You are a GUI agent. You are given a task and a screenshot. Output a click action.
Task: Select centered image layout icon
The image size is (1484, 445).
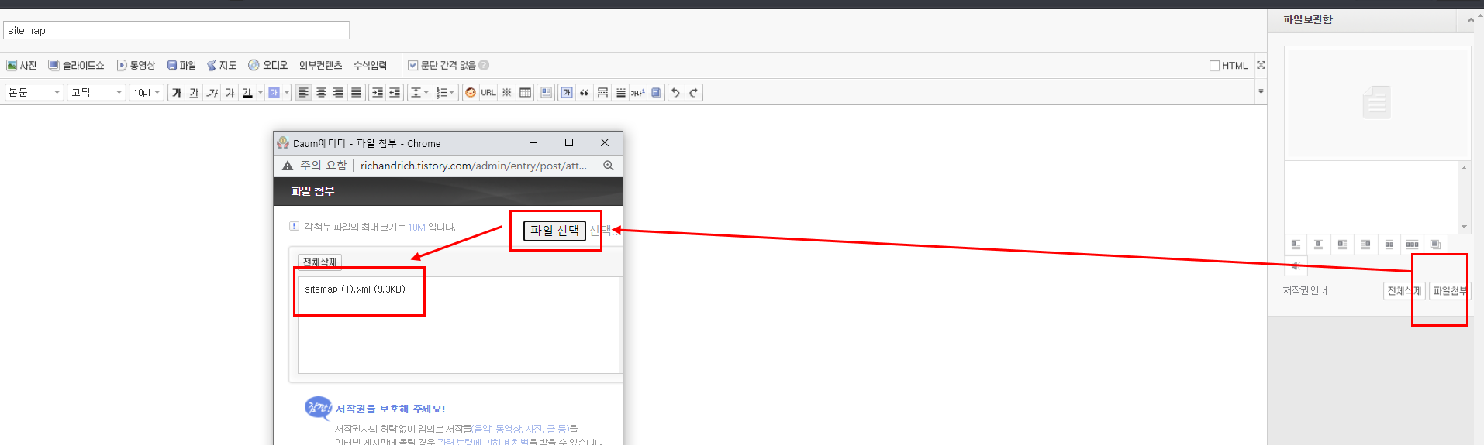point(1319,245)
